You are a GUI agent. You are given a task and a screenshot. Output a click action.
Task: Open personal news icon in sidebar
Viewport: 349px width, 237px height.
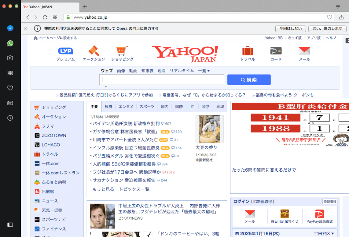(x=10, y=103)
